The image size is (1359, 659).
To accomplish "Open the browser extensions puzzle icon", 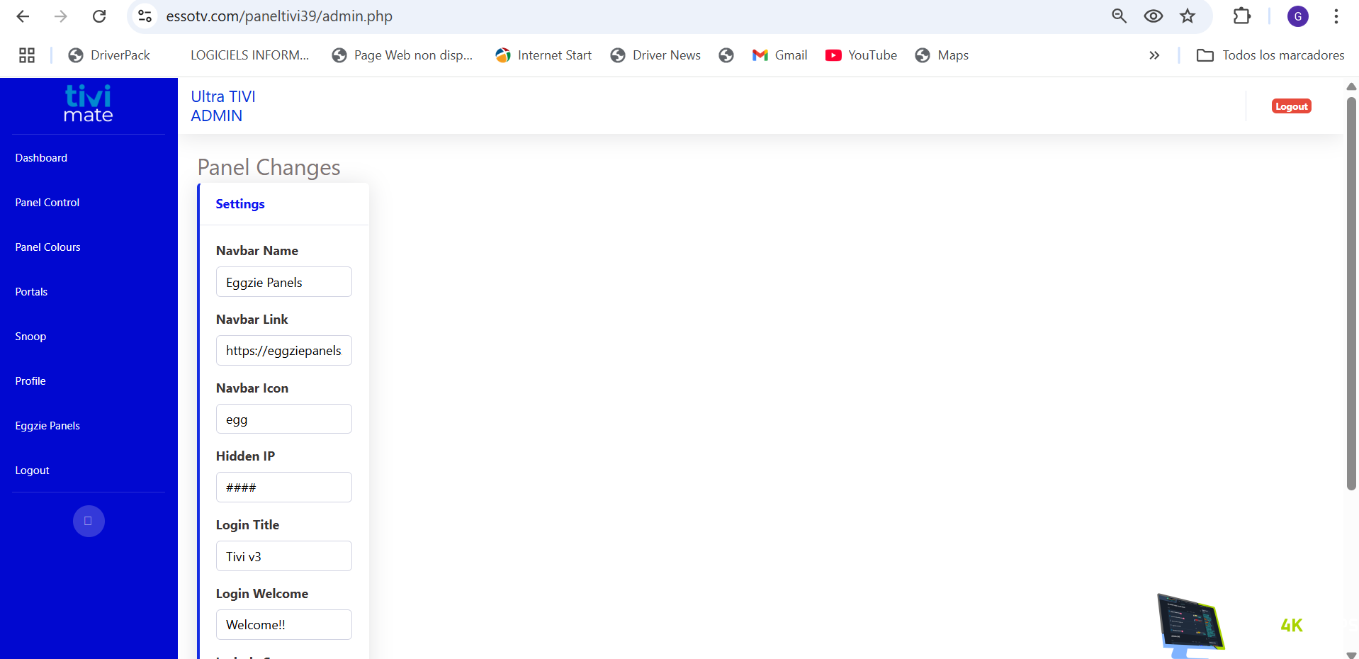I will pos(1241,16).
